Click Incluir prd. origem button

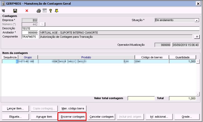coord(130,117)
